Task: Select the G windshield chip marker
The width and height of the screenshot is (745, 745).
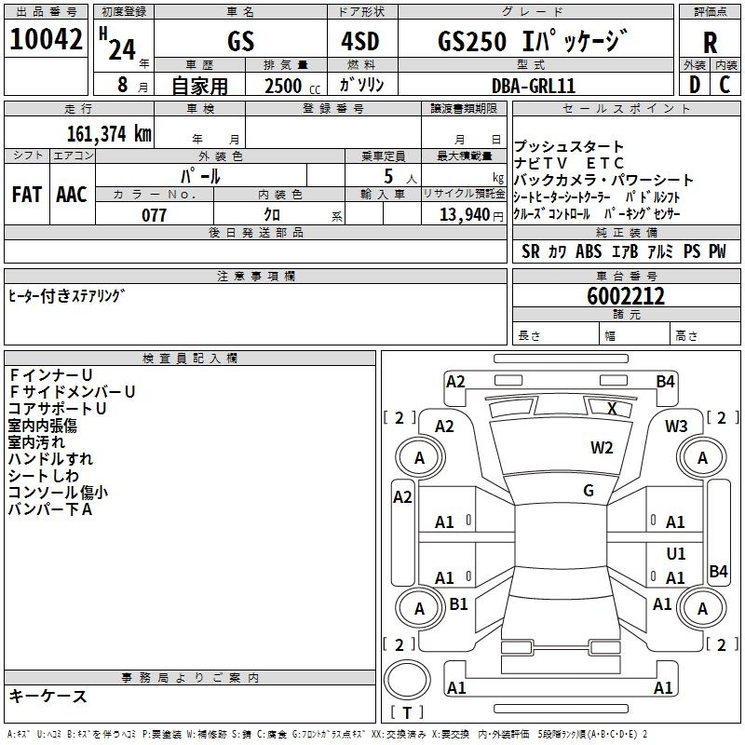Action: pos(589,491)
